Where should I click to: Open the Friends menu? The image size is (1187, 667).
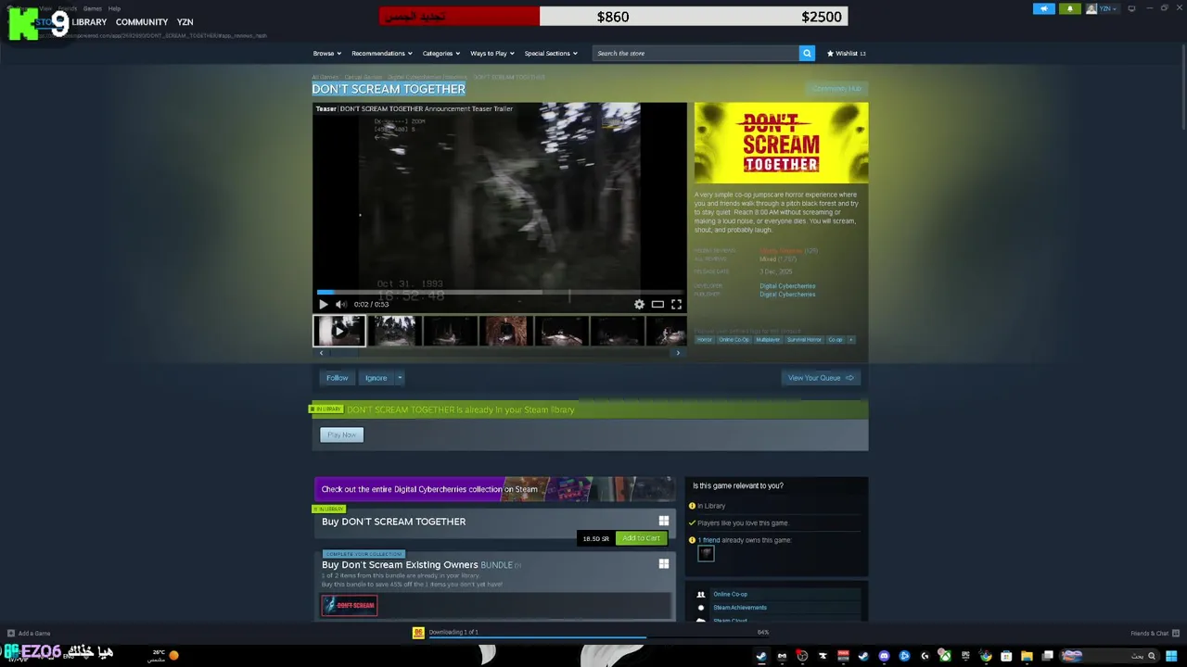tap(67, 8)
